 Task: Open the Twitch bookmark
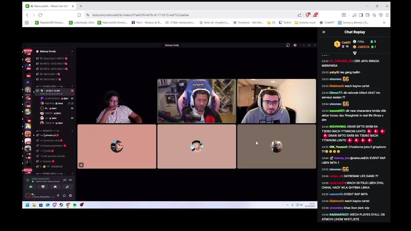tap(285, 22)
